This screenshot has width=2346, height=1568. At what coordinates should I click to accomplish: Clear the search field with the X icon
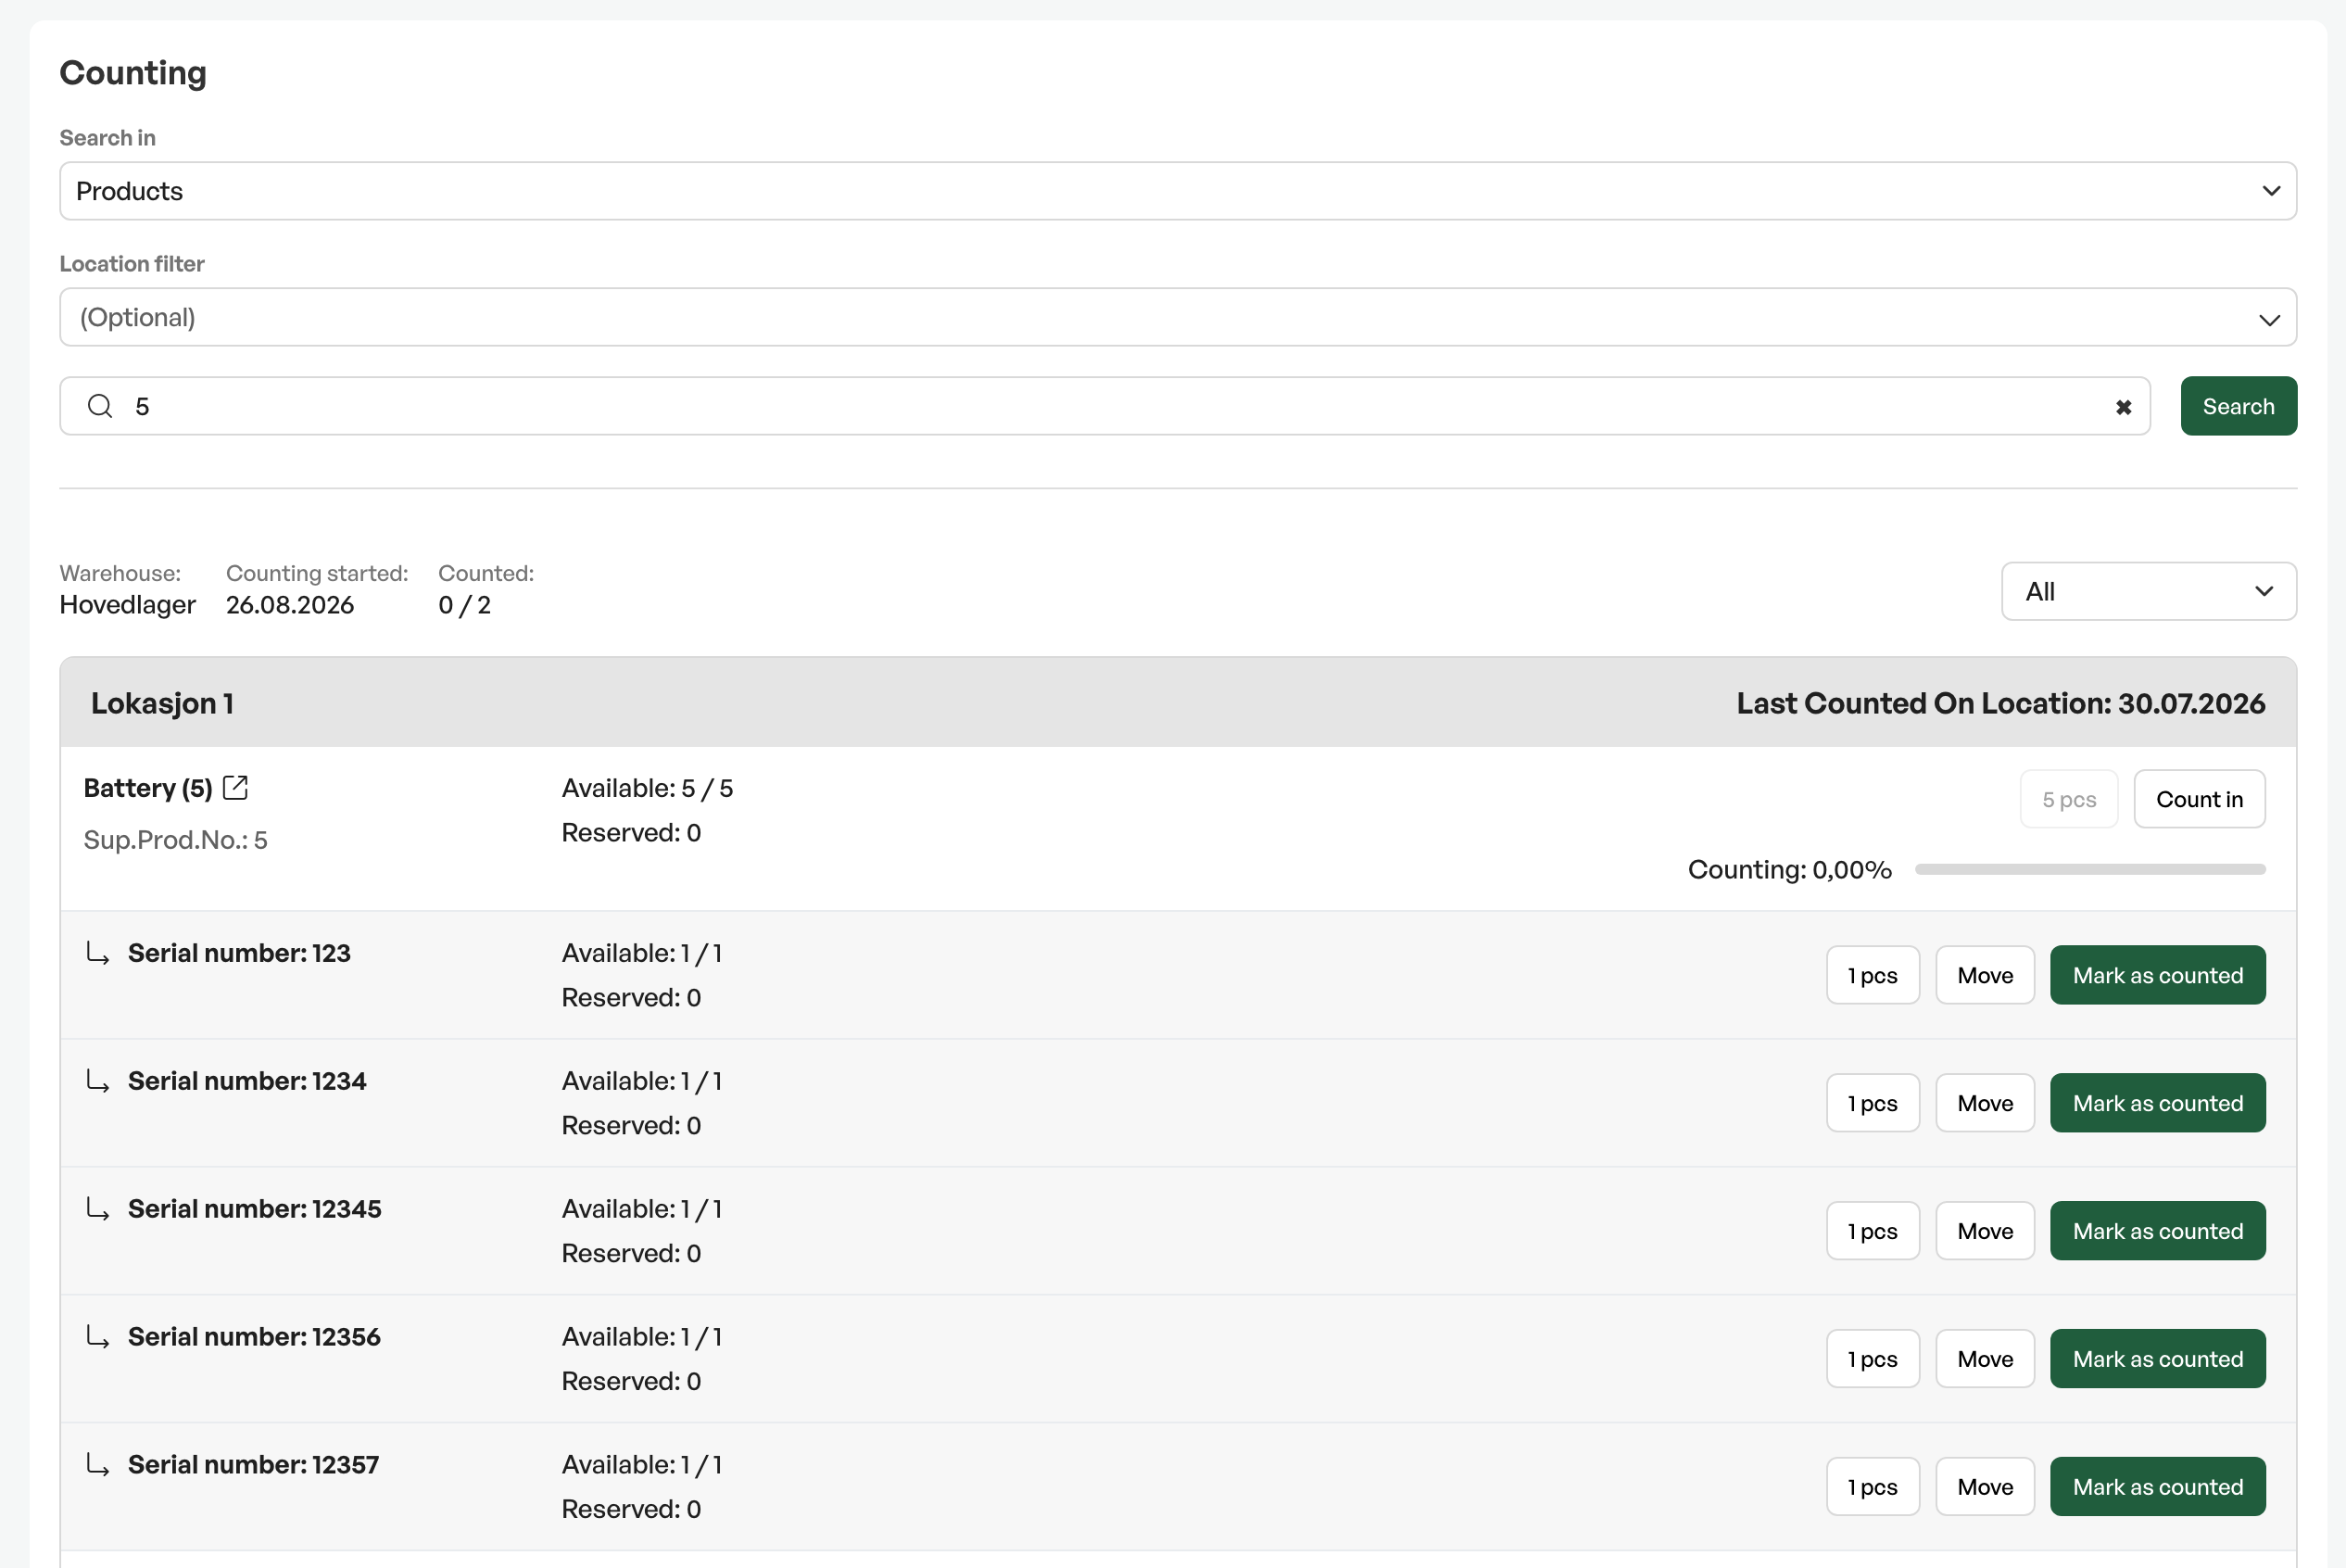[2123, 407]
